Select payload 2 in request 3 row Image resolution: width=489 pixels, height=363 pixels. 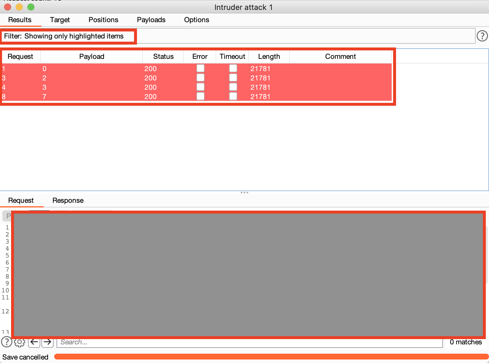44,78
